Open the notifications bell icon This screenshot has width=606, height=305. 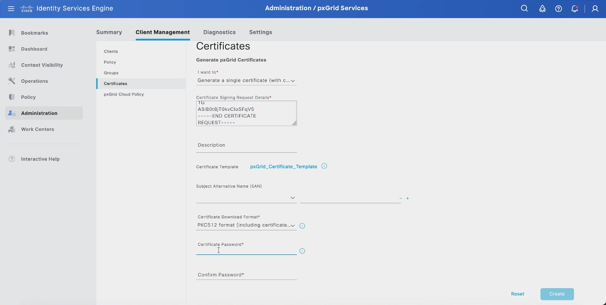(x=575, y=9)
